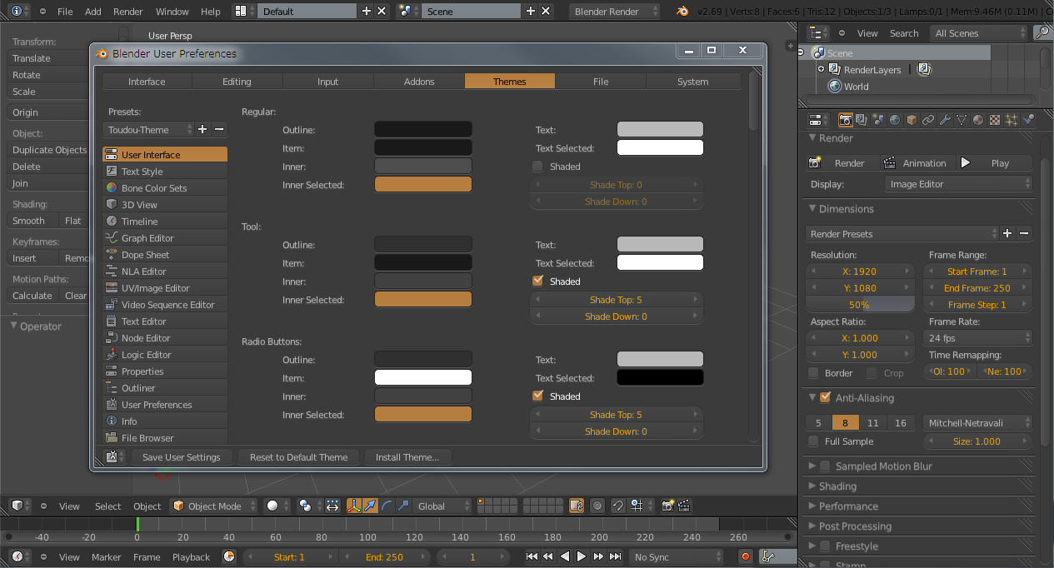Viewport: 1054px width, 568px height.
Task: Open the Particles sparkle tab
Action: (1012, 120)
